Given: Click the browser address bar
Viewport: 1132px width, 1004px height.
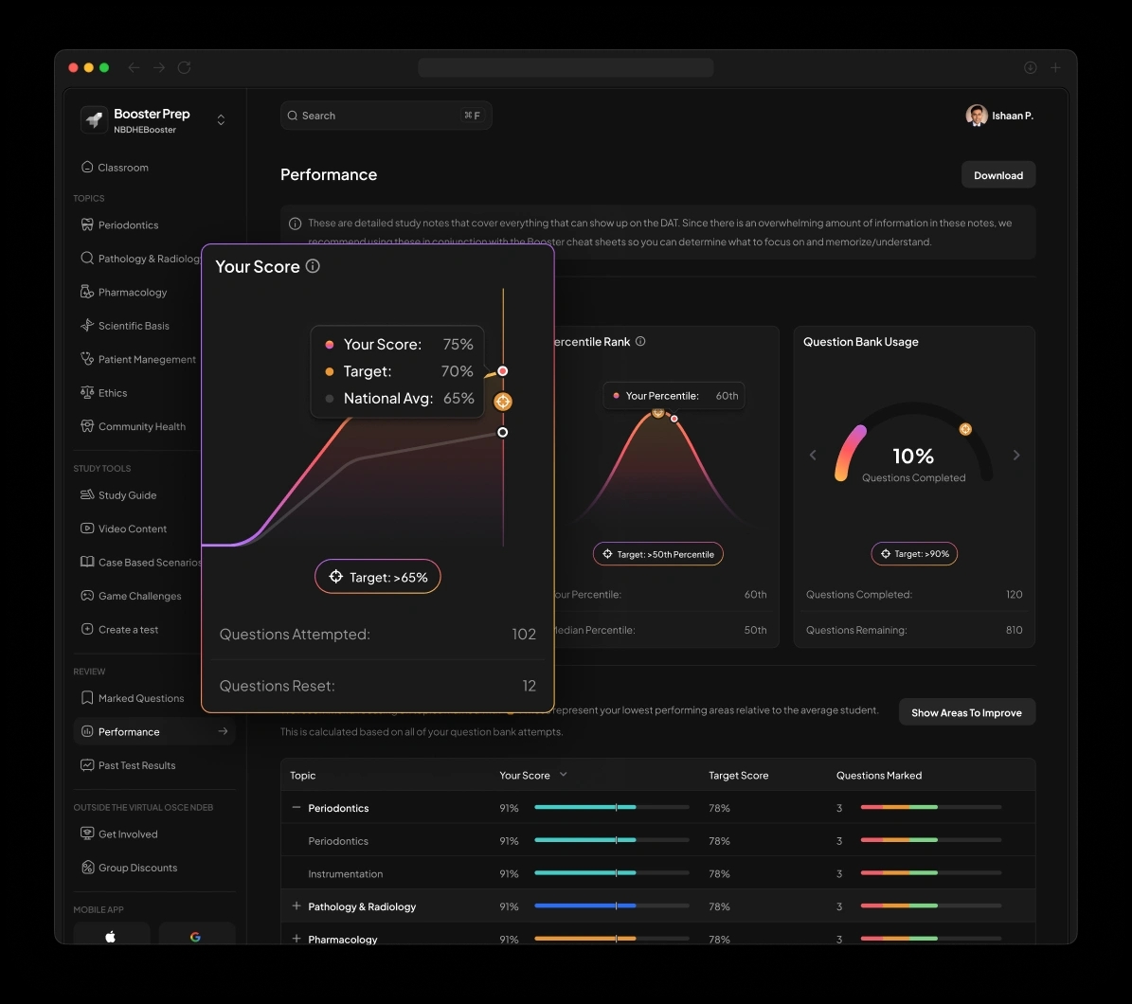Looking at the screenshot, I should point(566,67).
